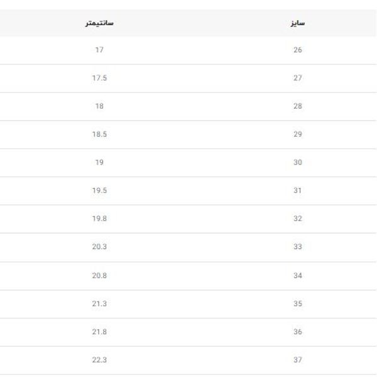Click the 20.3 centimeter value
Image resolution: width=377 pixels, height=377 pixels.
pos(99,247)
